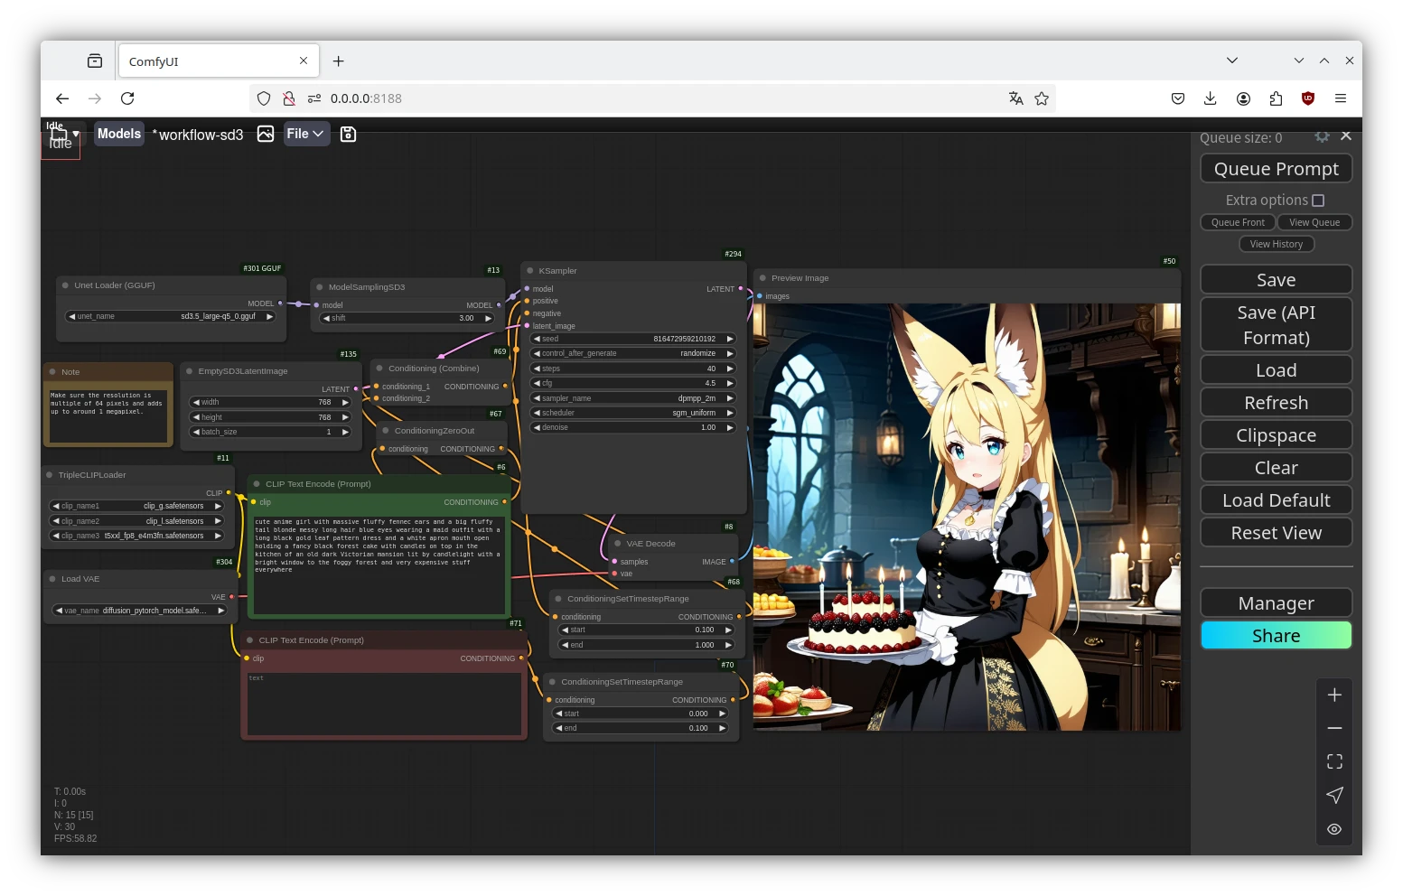Click the zoom in plus icon
The image size is (1403, 896).
click(x=1334, y=695)
